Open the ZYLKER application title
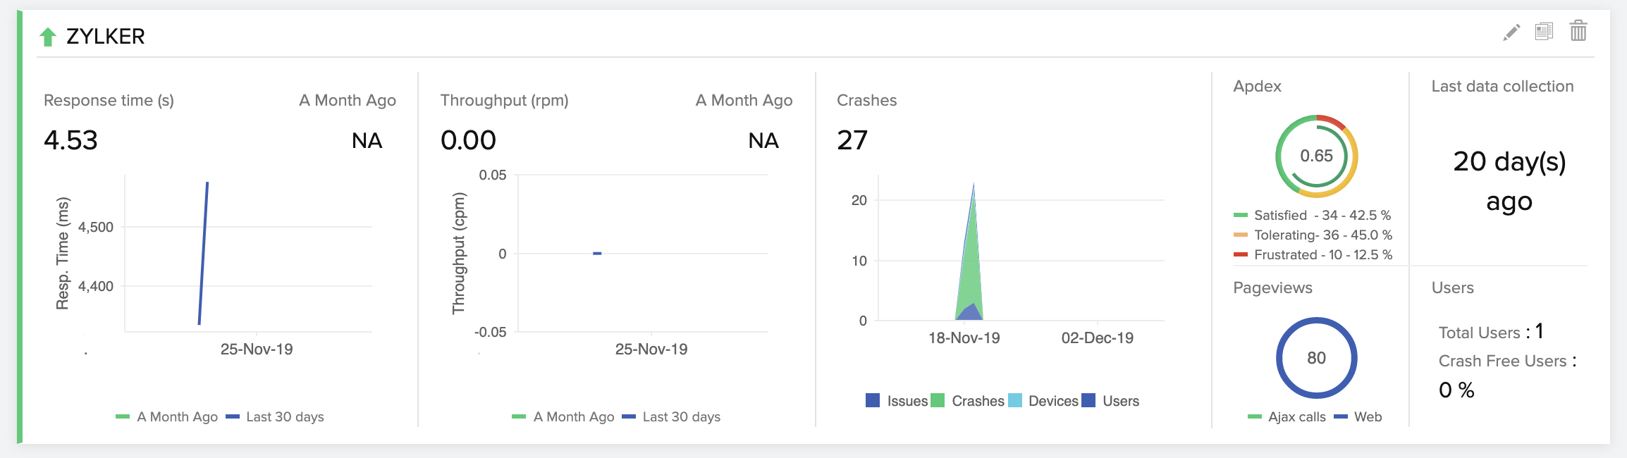The width and height of the screenshot is (1627, 458). click(105, 37)
